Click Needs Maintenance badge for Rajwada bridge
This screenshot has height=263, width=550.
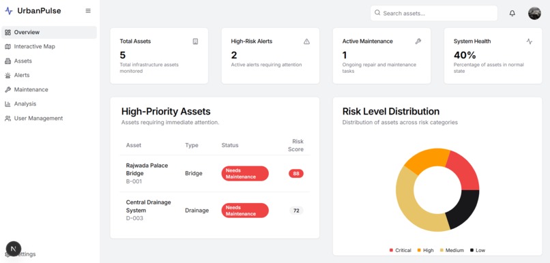[245, 173]
